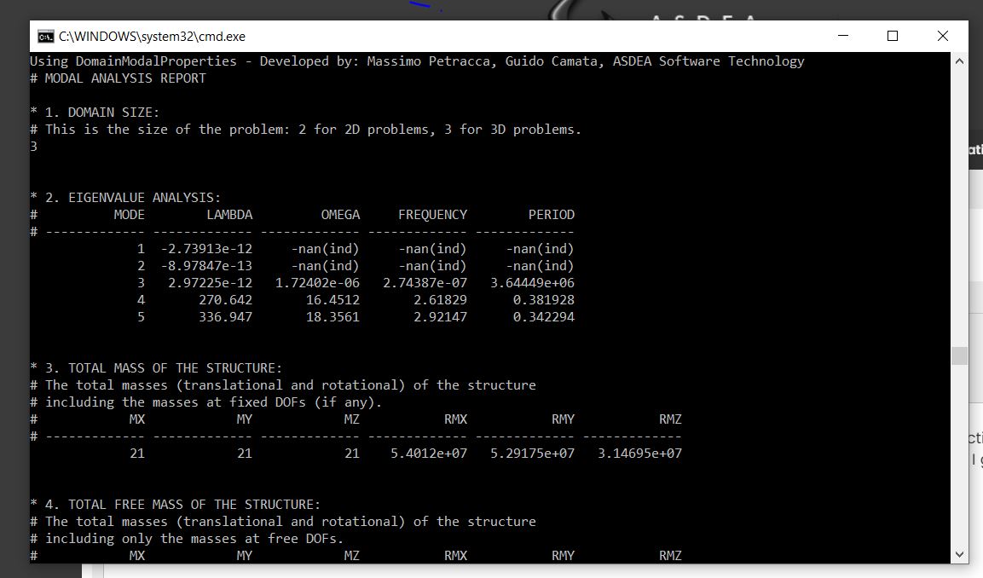Open the cmd.exe system menu icon
Image resolution: width=983 pixels, height=578 pixels.
click(46, 37)
